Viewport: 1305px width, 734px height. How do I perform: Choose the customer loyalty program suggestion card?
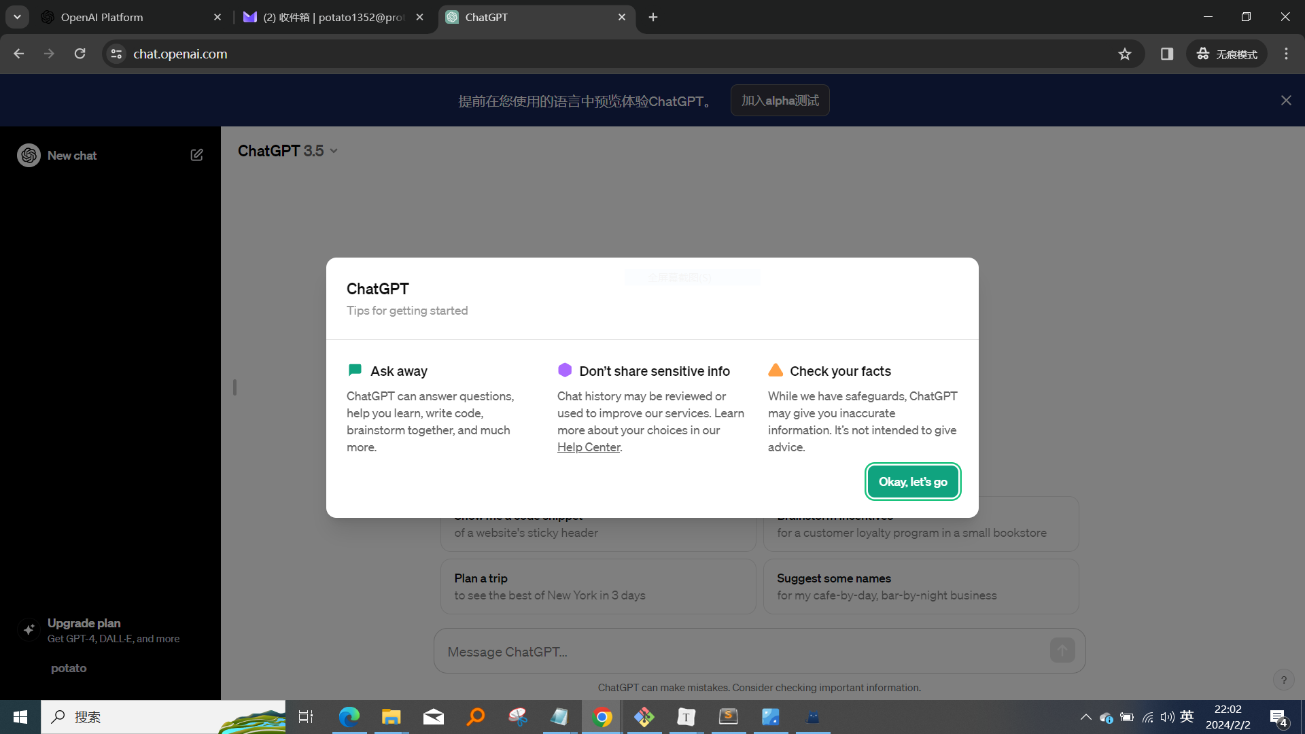click(921, 533)
